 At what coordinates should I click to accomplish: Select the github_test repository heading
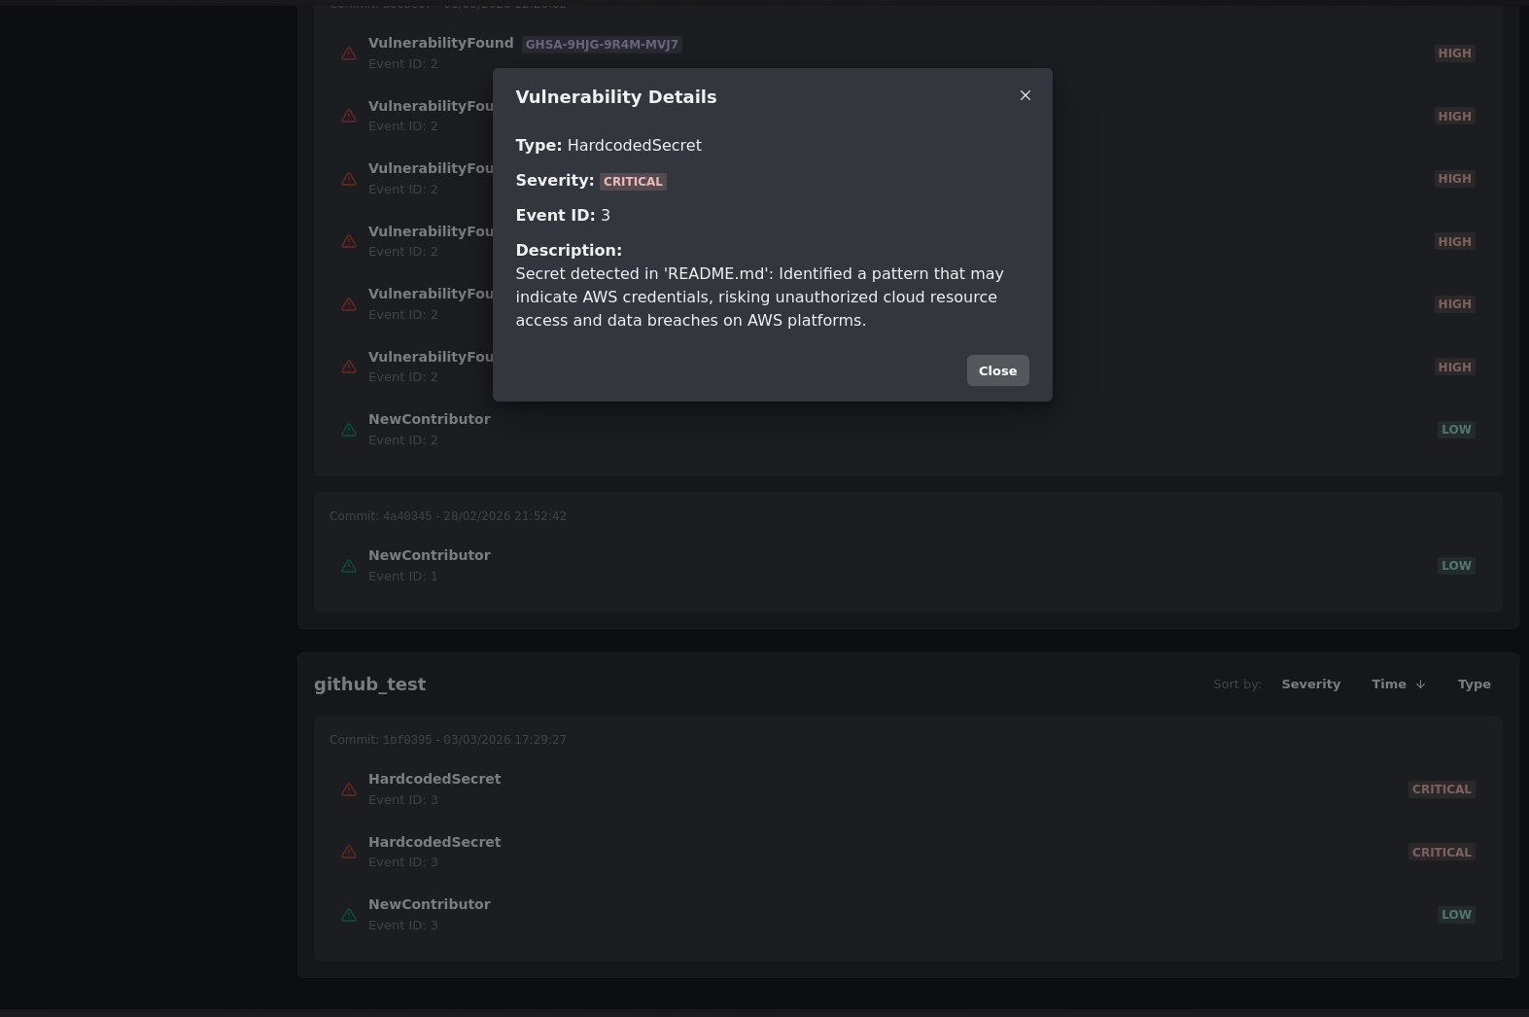[370, 684]
